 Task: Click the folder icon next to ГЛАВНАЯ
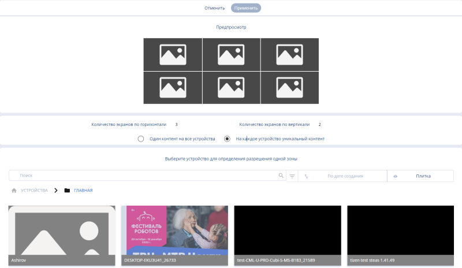68,190
